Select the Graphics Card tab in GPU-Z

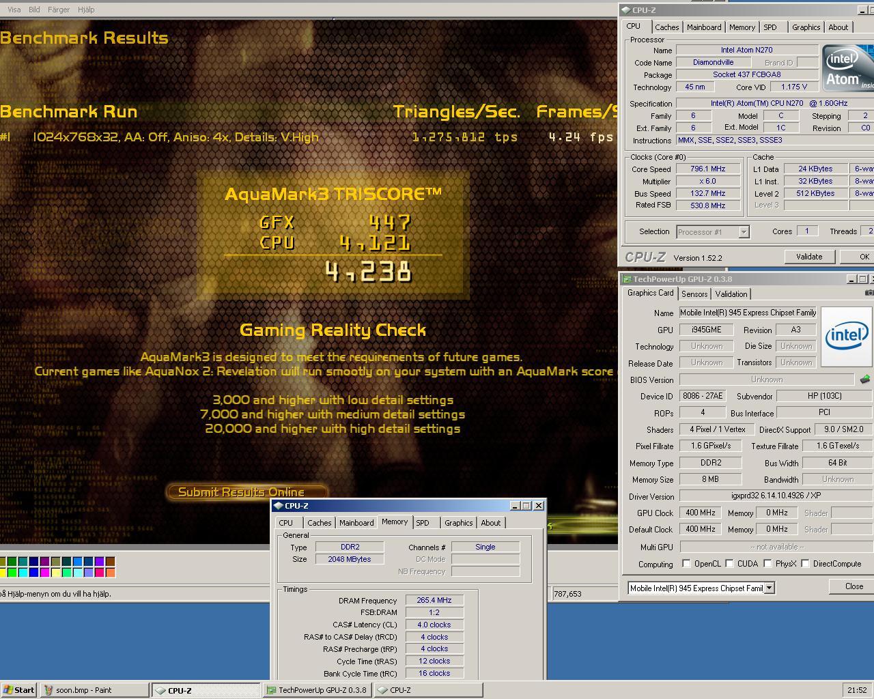(x=650, y=293)
